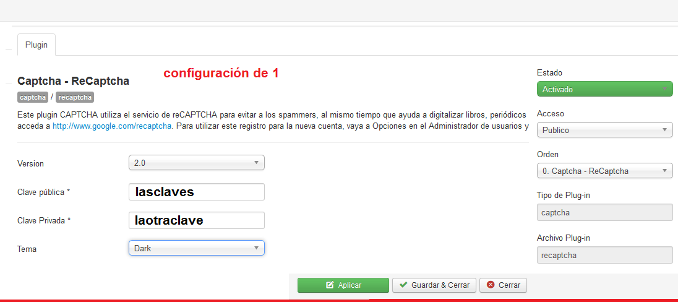Click the Aplicar button
The height and width of the screenshot is (302, 678).
(343, 285)
